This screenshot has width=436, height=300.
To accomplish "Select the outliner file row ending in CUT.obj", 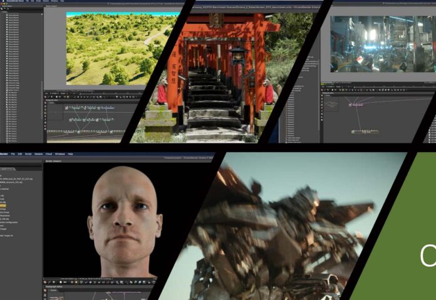I will pos(16,178).
